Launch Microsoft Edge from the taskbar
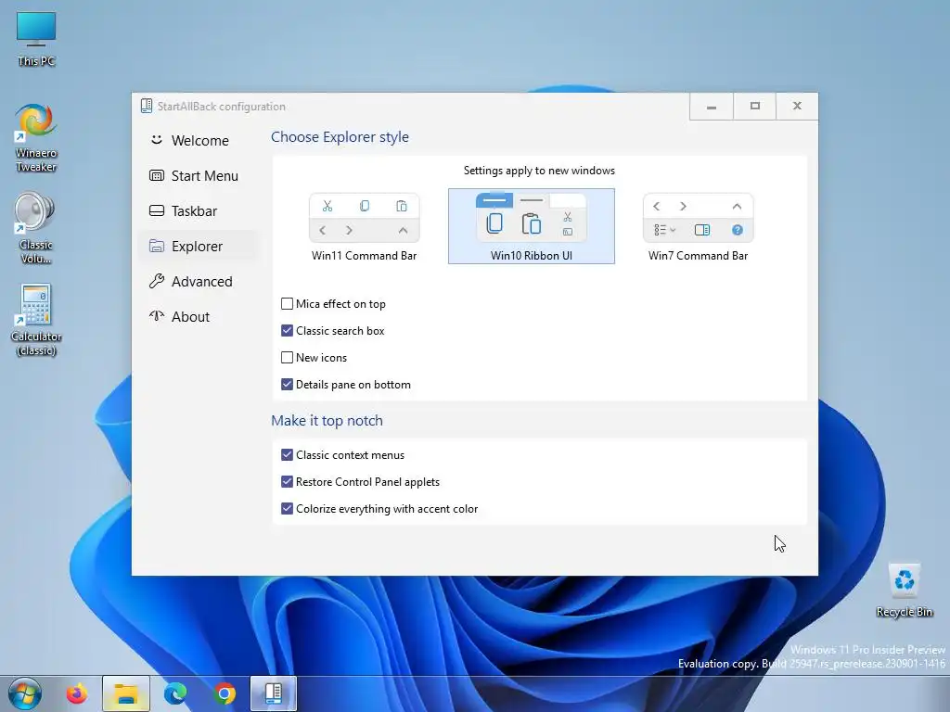Image resolution: width=950 pixels, height=712 pixels. pyautogui.click(x=175, y=693)
